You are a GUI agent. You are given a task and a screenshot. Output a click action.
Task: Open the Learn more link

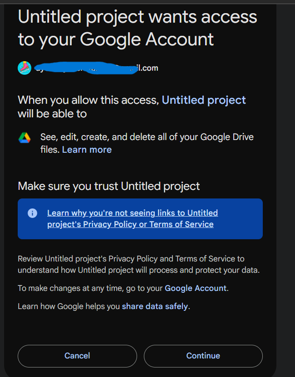pyautogui.click(x=87, y=150)
